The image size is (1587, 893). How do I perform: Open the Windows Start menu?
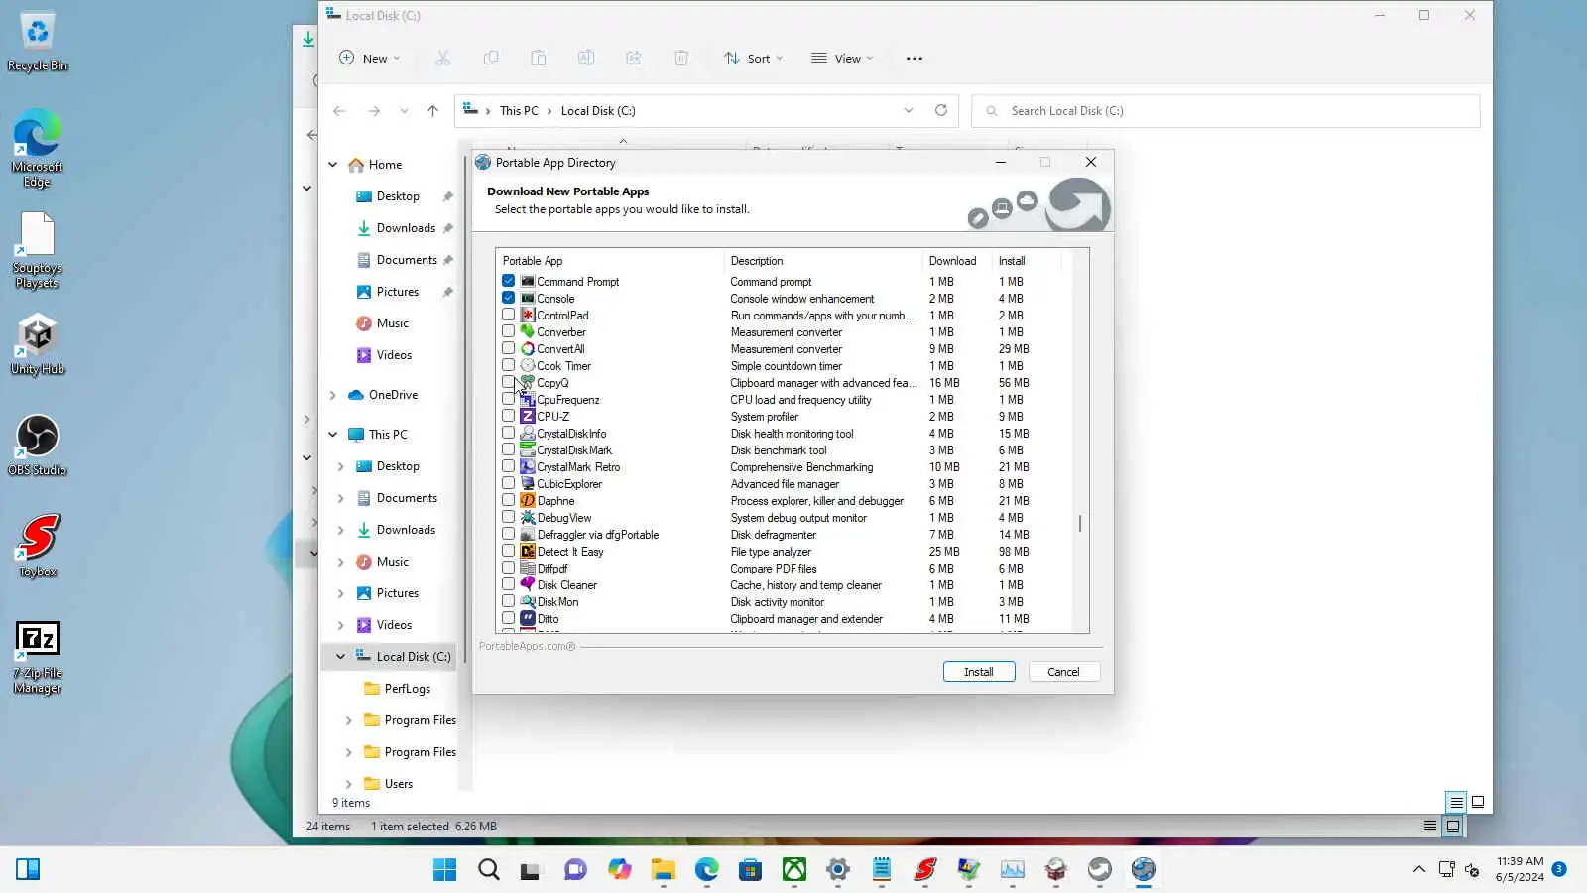coord(445,870)
